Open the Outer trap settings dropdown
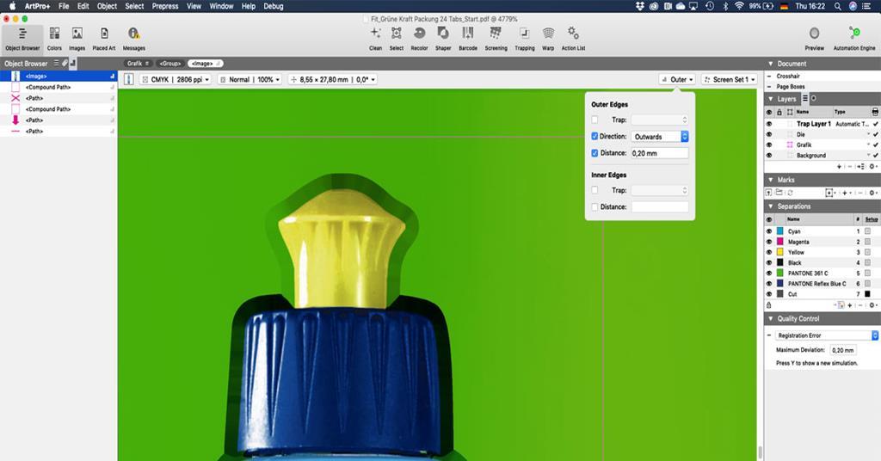This screenshot has width=881, height=461. [x=677, y=80]
